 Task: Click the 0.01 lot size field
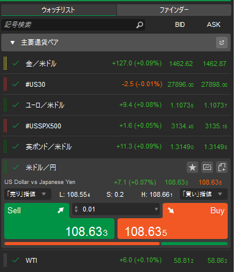click(x=116, y=209)
